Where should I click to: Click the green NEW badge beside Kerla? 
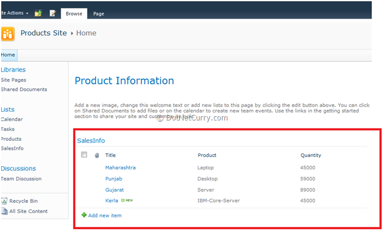click(x=127, y=200)
